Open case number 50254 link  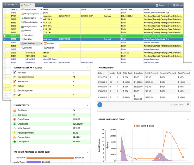tap(13, 56)
